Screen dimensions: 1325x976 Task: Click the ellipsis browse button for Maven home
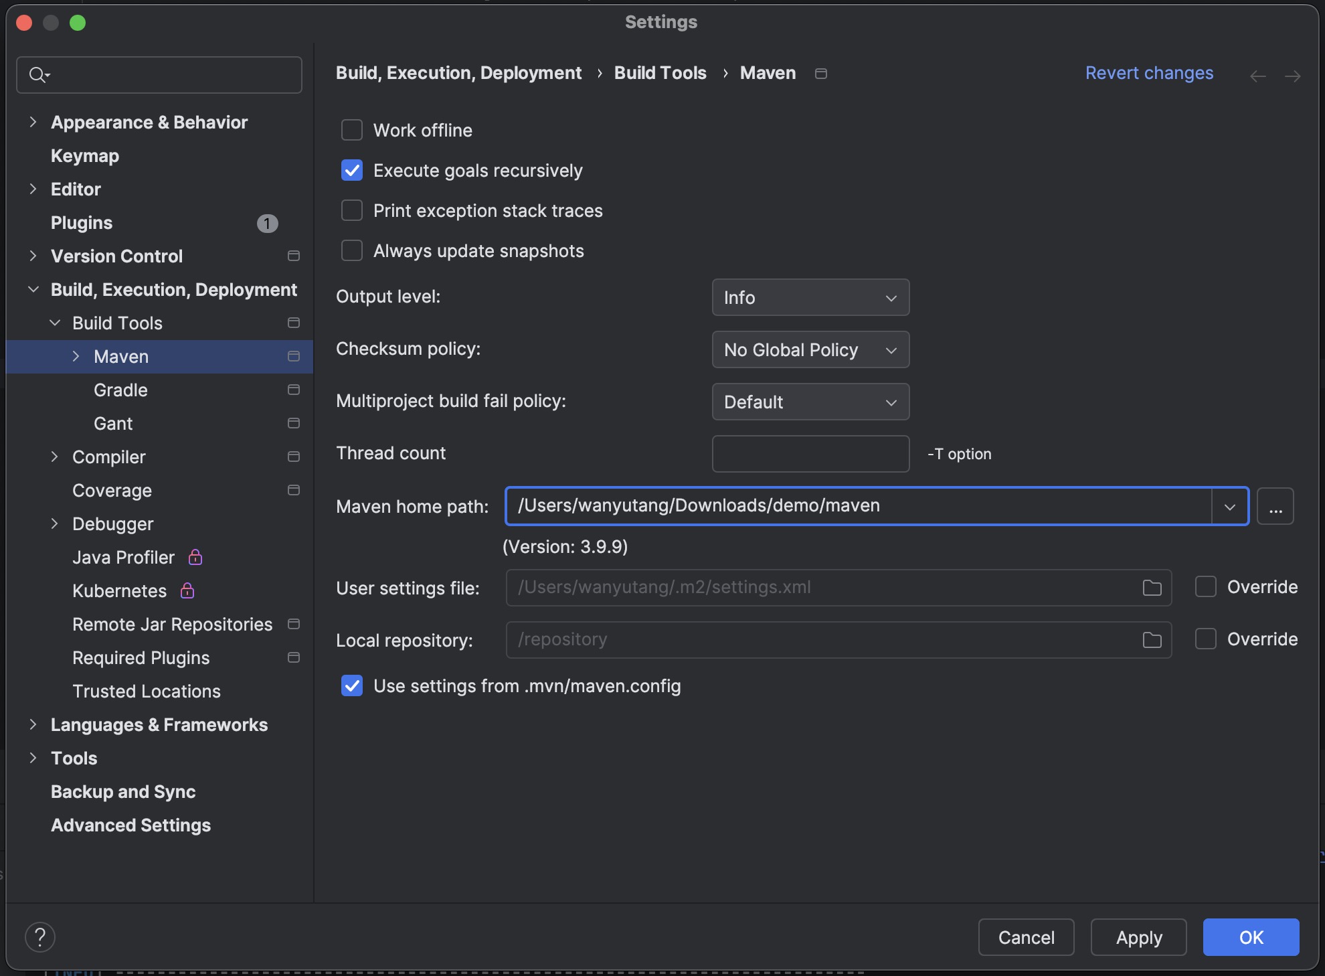(1275, 506)
